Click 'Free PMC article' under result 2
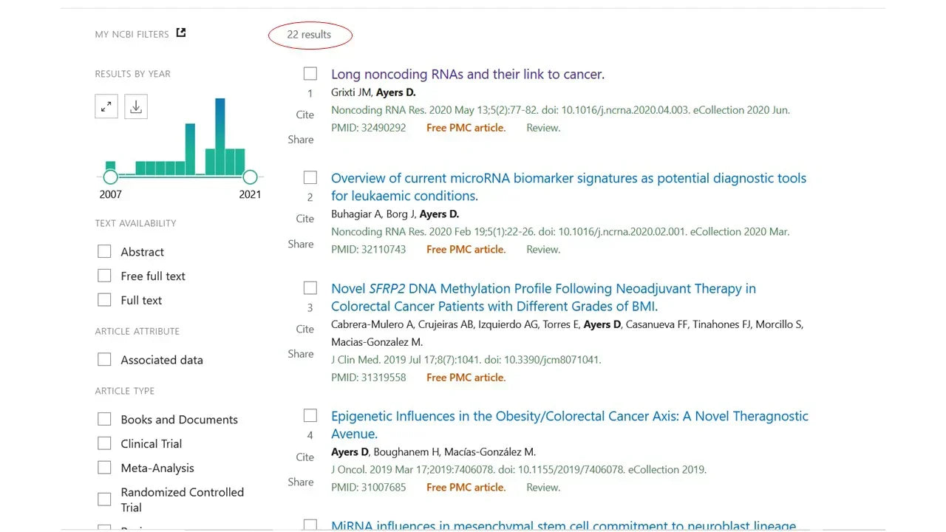 coord(466,250)
